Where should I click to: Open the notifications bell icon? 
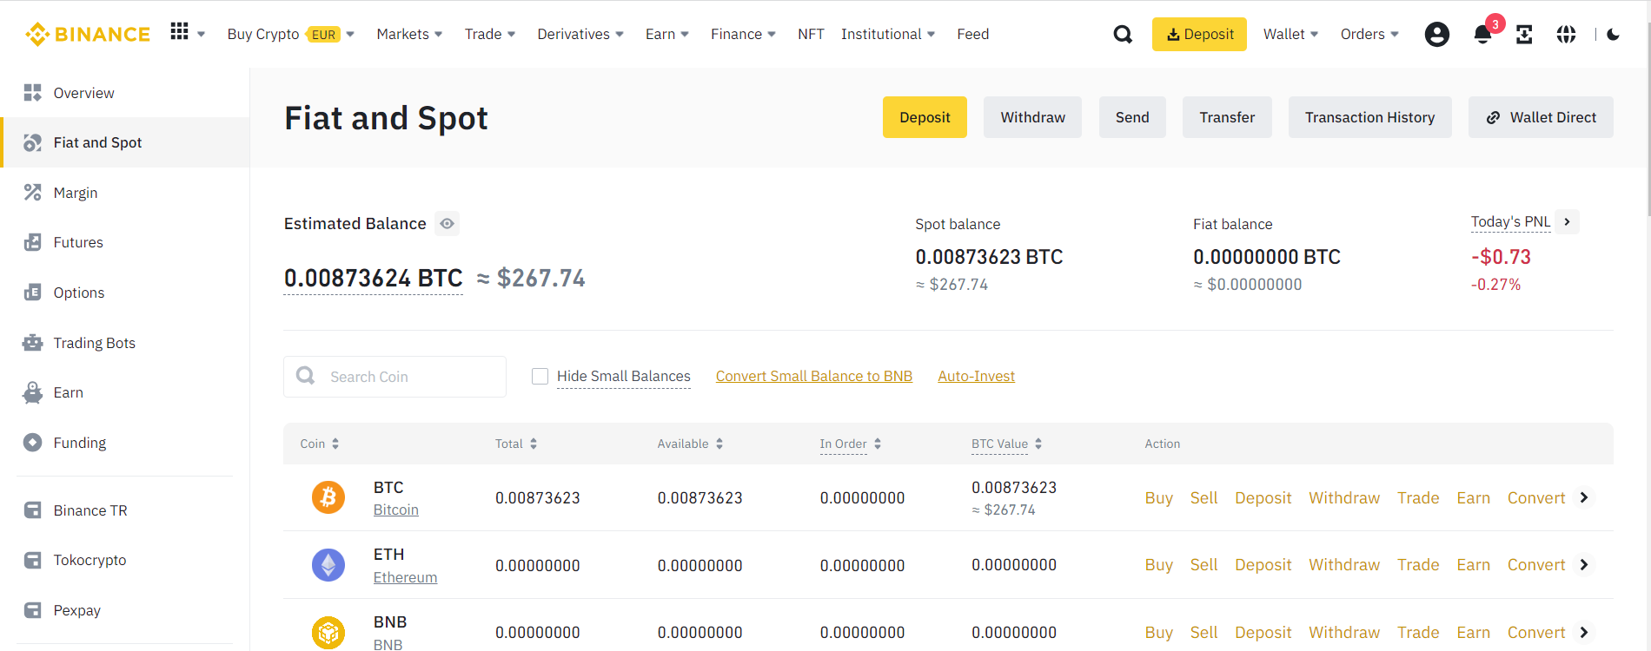[1482, 35]
